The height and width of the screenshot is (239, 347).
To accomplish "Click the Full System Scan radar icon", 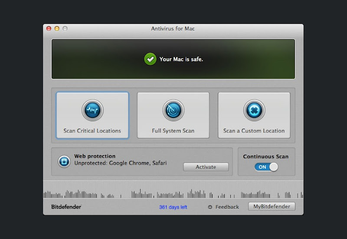I will coord(173,110).
